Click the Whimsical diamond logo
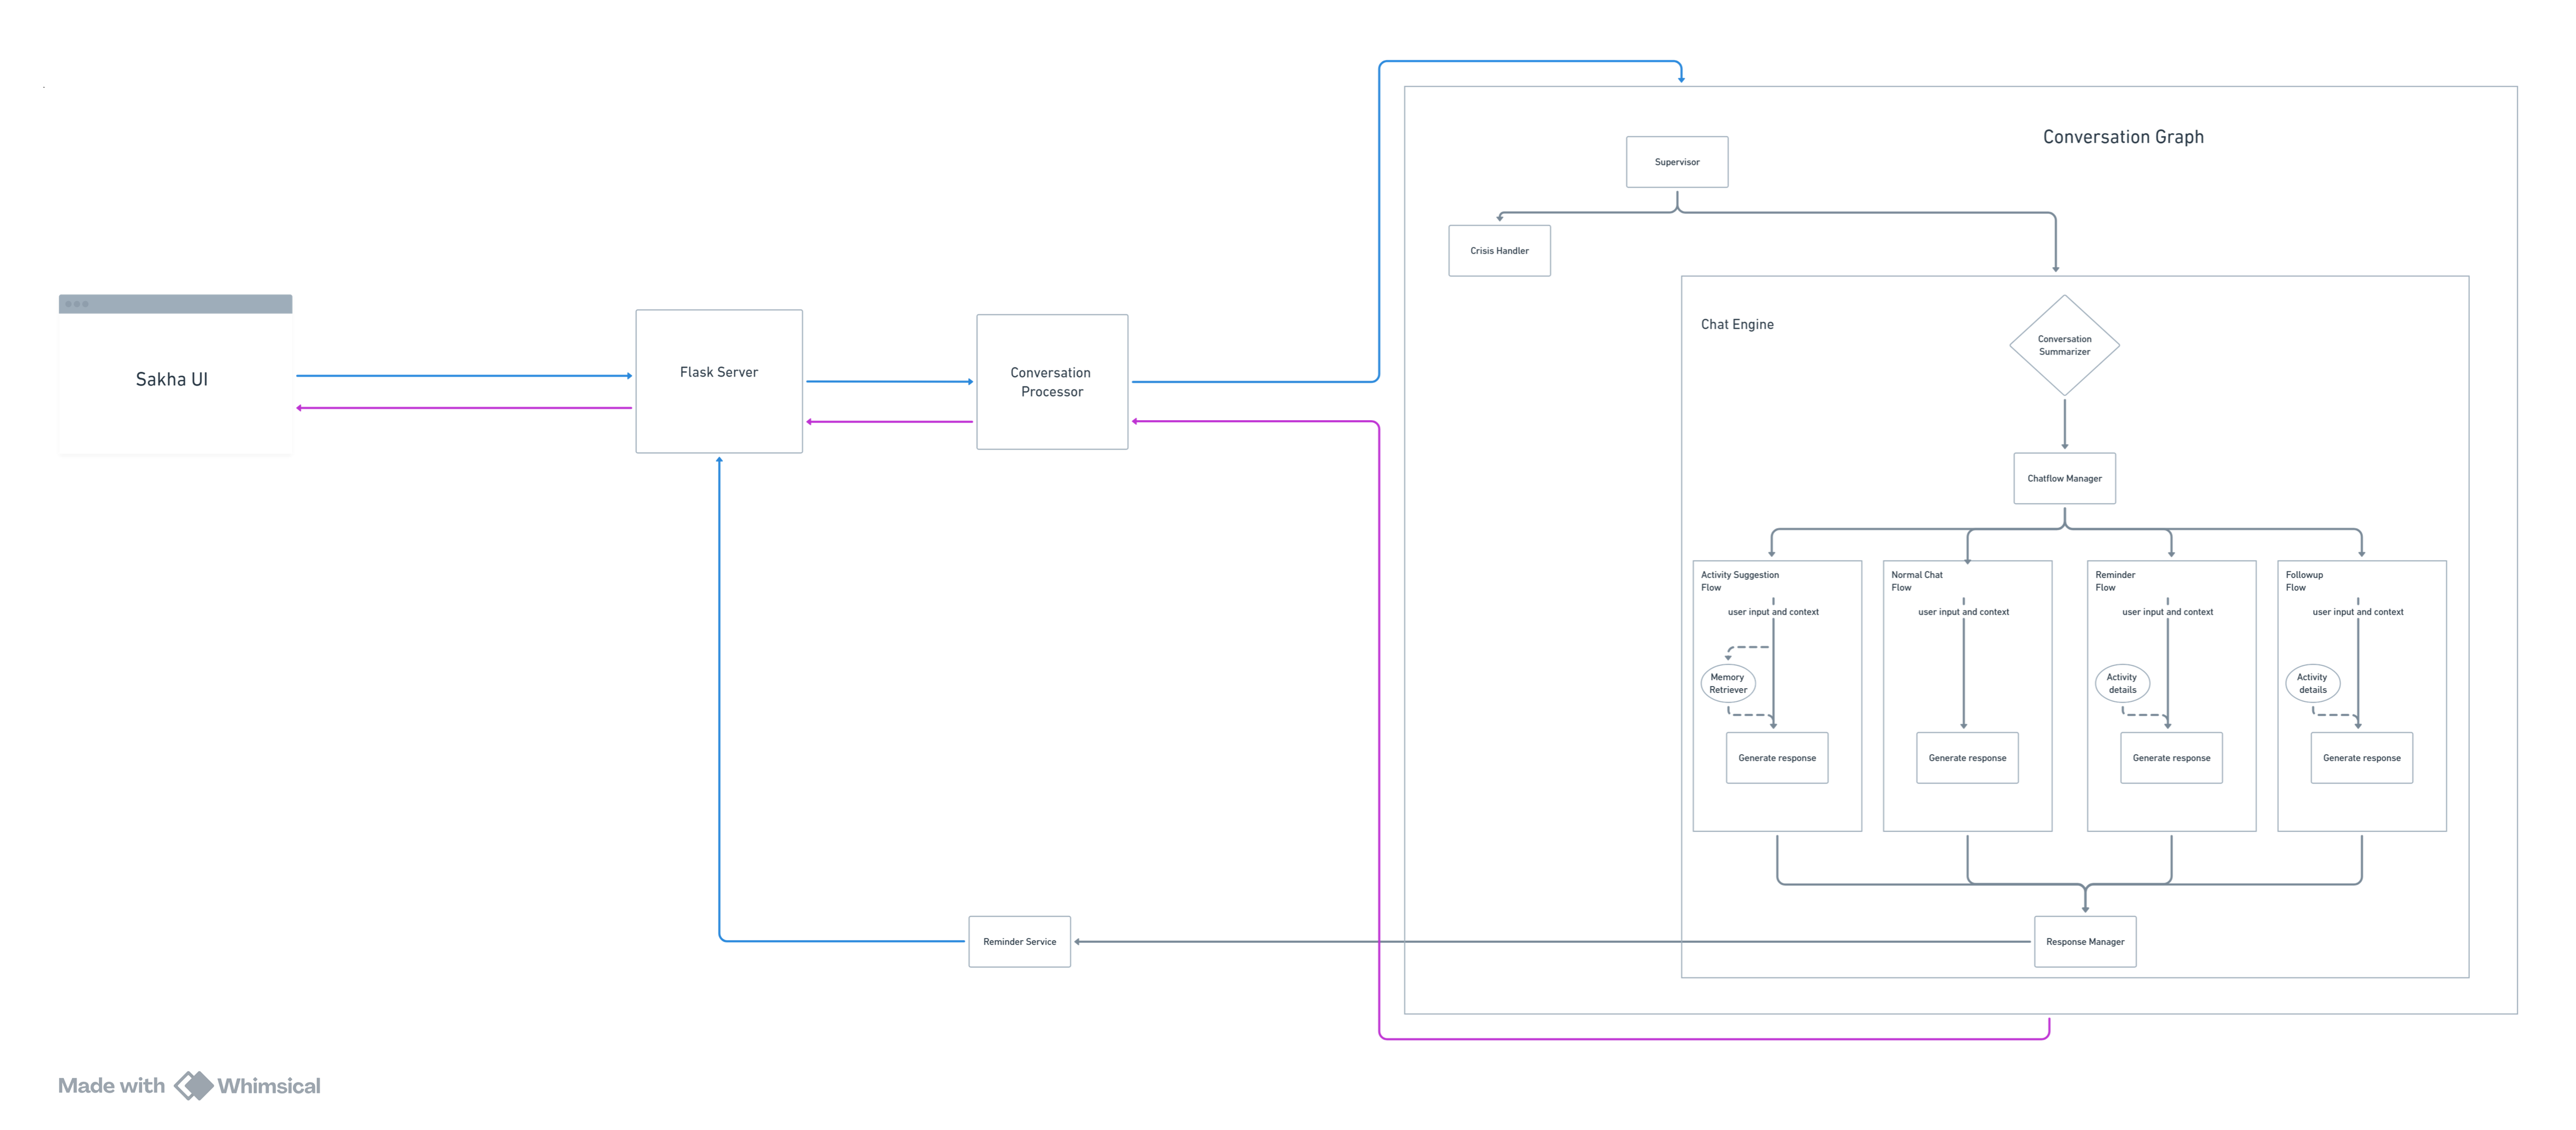 (x=194, y=1086)
